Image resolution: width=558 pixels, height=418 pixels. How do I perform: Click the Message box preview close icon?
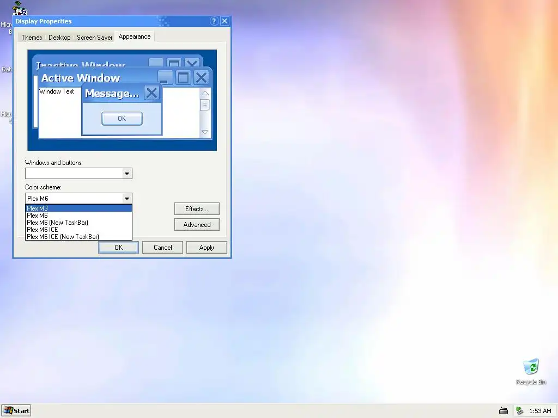pyautogui.click(x=151, y=93)
